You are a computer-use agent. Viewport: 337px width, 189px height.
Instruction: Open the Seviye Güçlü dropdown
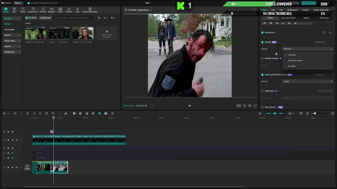coord(308,81)
